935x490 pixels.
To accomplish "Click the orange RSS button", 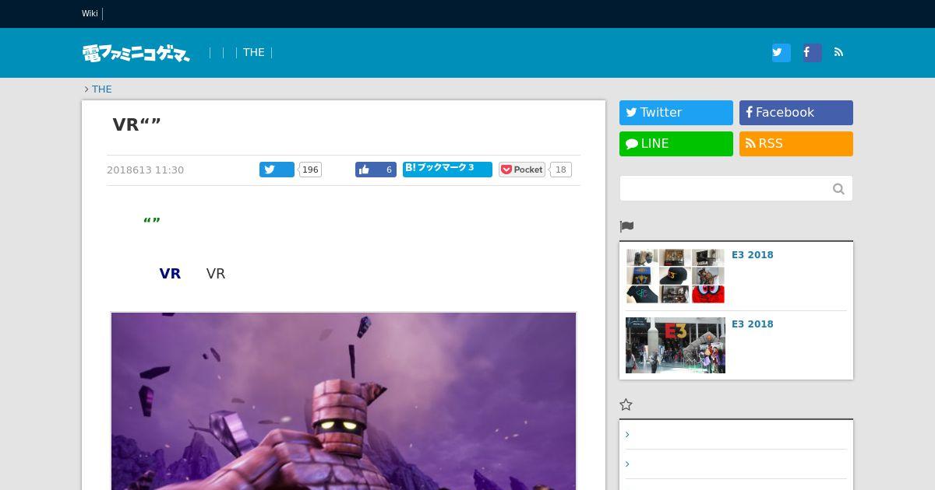I will click(796, 144).
